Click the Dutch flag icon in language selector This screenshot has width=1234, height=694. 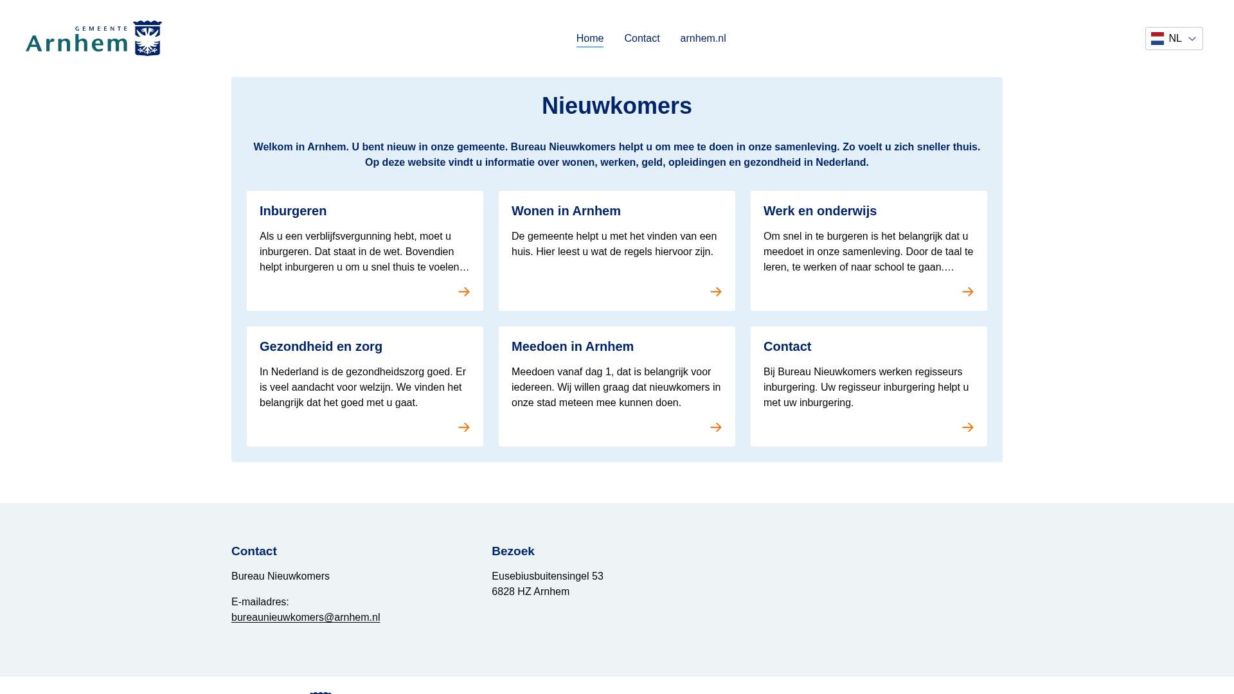point(1158,39)
